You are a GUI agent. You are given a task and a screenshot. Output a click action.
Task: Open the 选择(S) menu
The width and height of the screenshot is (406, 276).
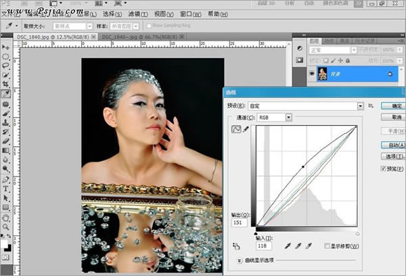click(x=112, y=14)
